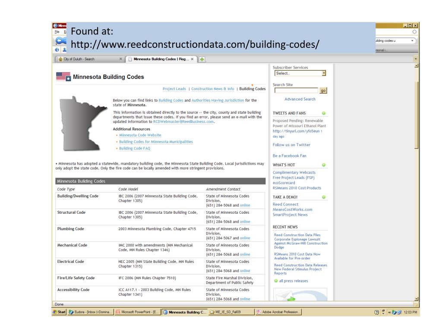Image resolution: width=442 pixels, height=331 pixels.
Task: Open Free Project Leads (FSP) link
Action: tap(294, 178)
